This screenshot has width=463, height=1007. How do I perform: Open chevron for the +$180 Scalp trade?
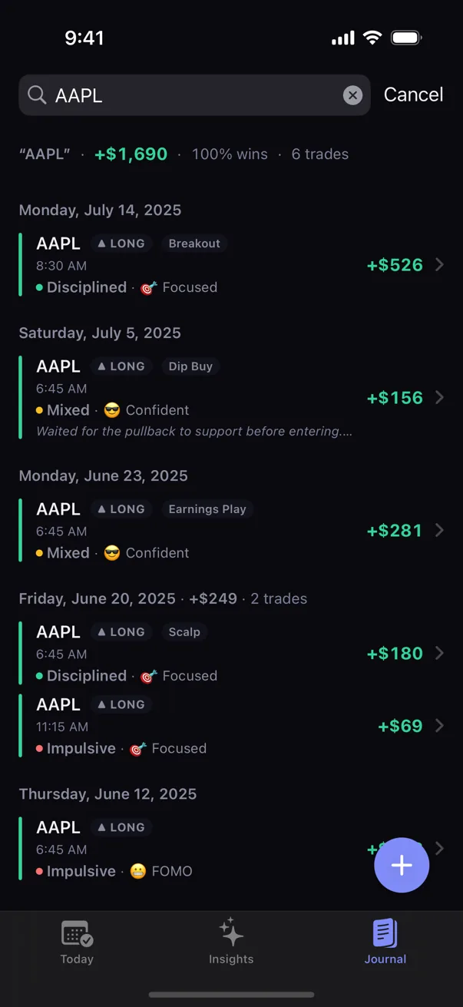[x=439, y=653]
